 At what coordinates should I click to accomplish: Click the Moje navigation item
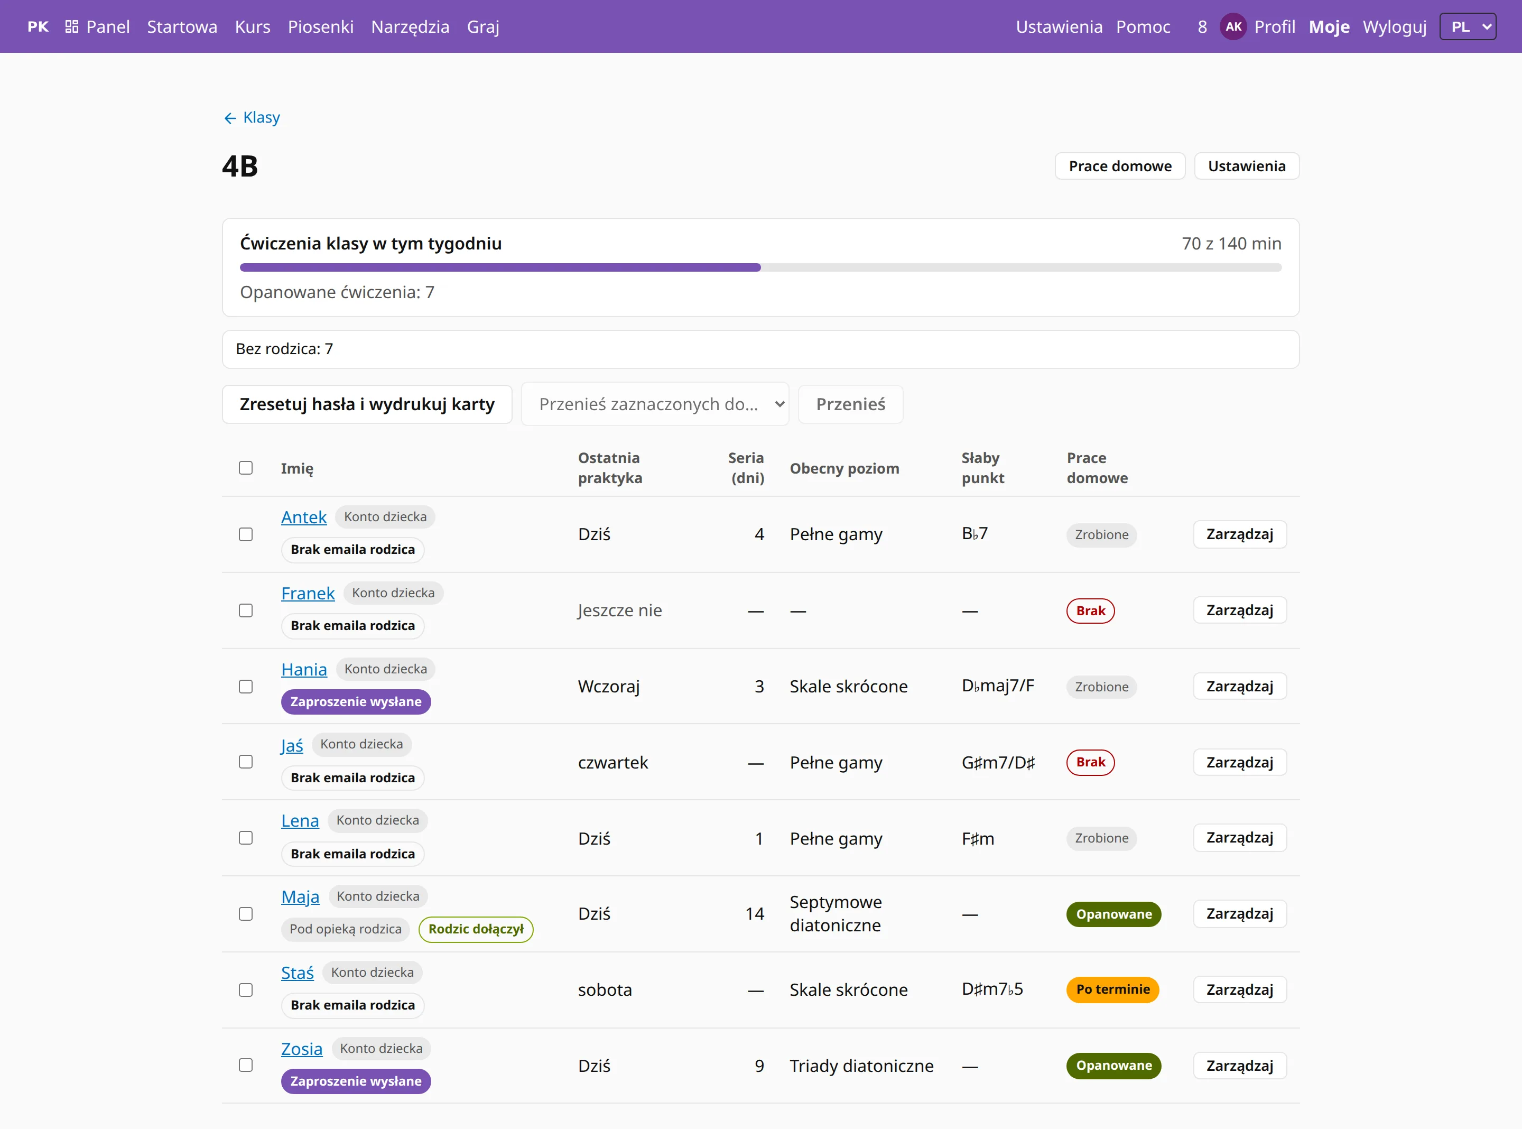coord(1329,26)
